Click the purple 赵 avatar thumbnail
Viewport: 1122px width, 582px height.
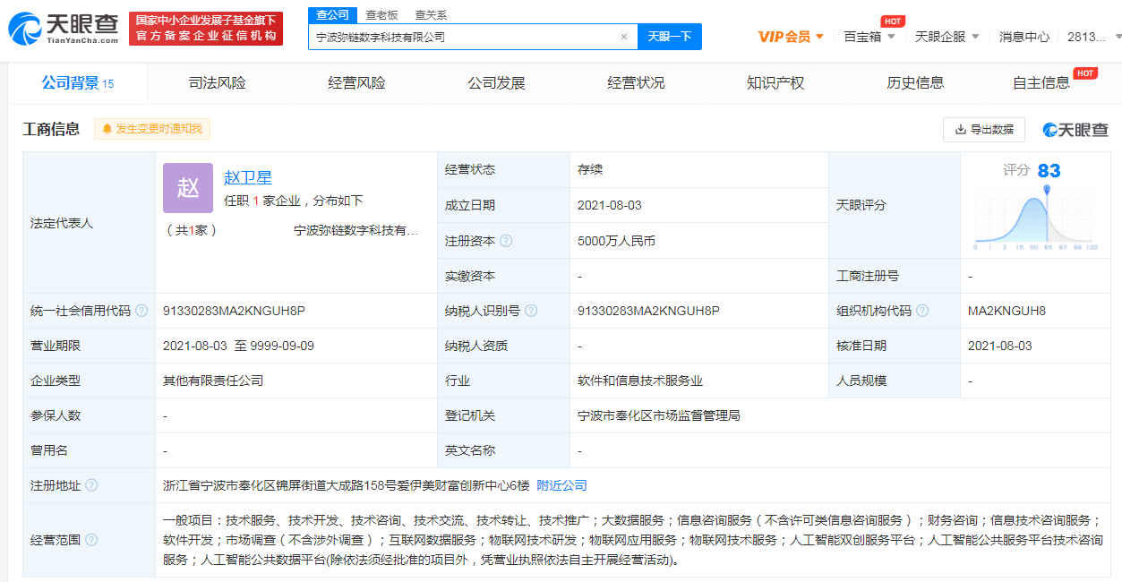click(188, 188)
